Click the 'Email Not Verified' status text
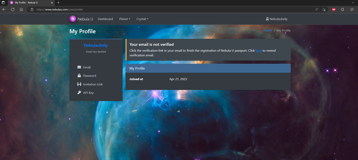The height and width of the screenshot is (160, 358). click(96, 52)
